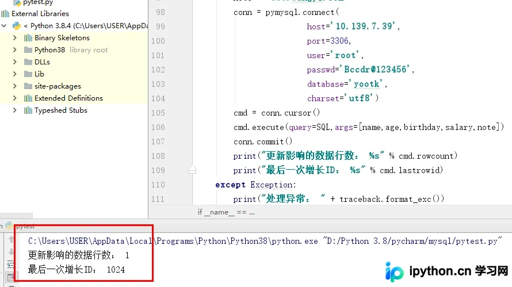This screenshot has width=512, height=287.
Task: Expand the Binary Skeletons node
Action: point(15,38)
